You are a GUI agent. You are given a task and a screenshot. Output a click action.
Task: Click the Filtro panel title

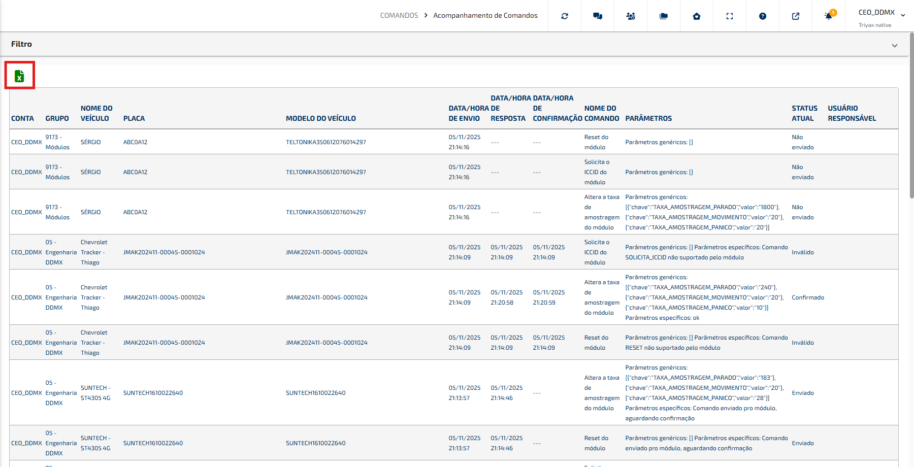point(21,44)
